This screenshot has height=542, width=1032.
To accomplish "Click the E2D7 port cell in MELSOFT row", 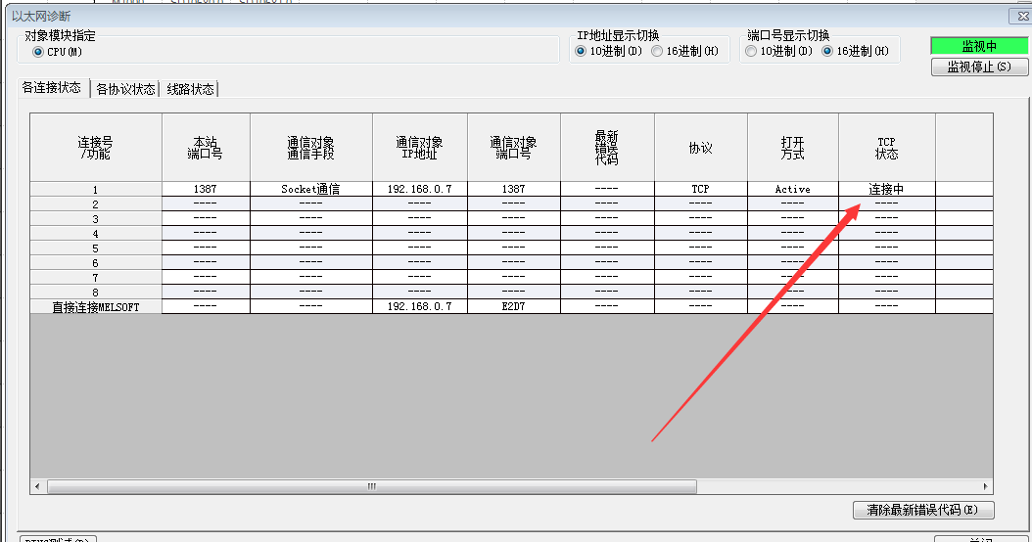I will click(513, 306).
